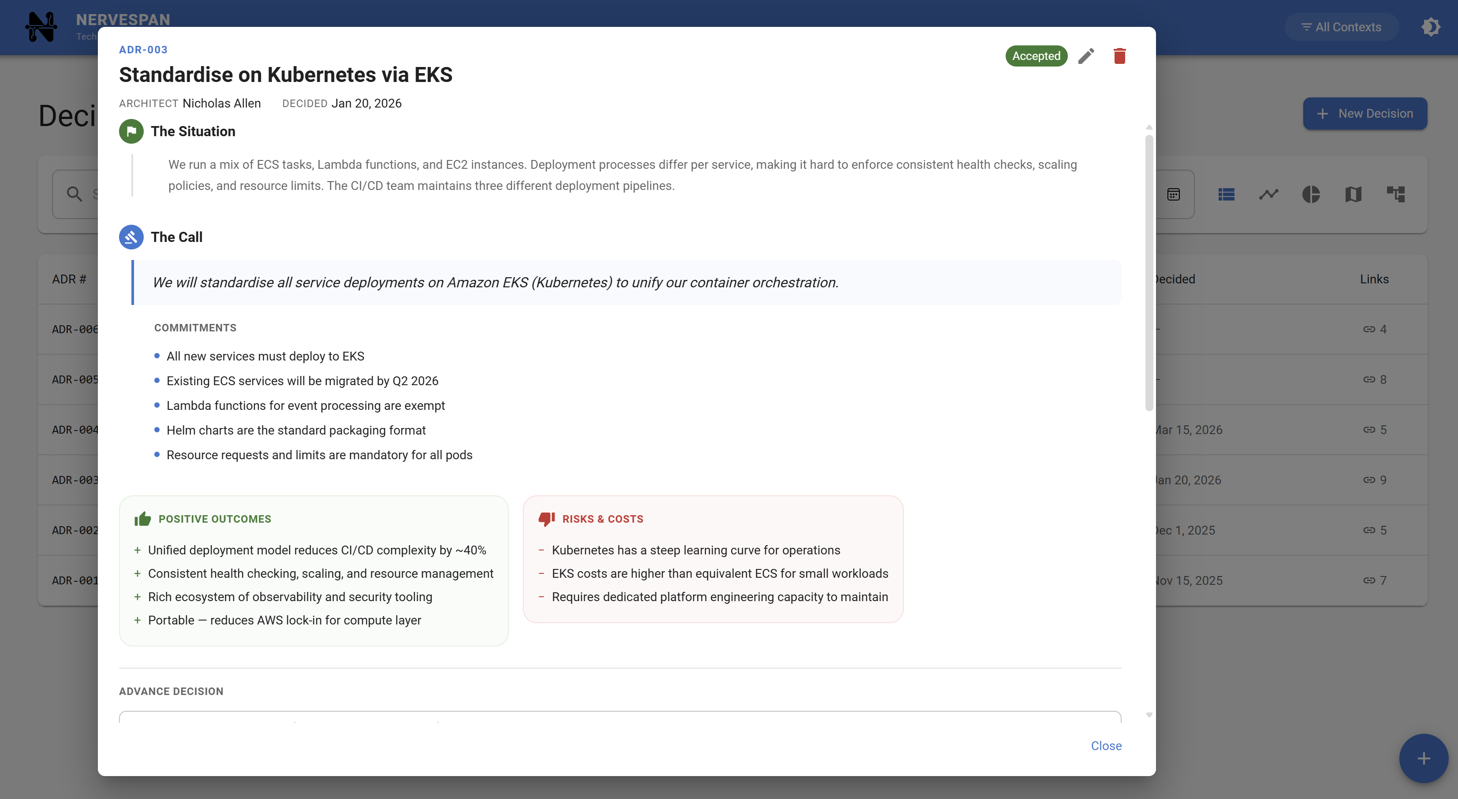The image size is (1458, 799).
Task: Click risk about dedicated platform engineering capacity
Action: click(720, 597)
